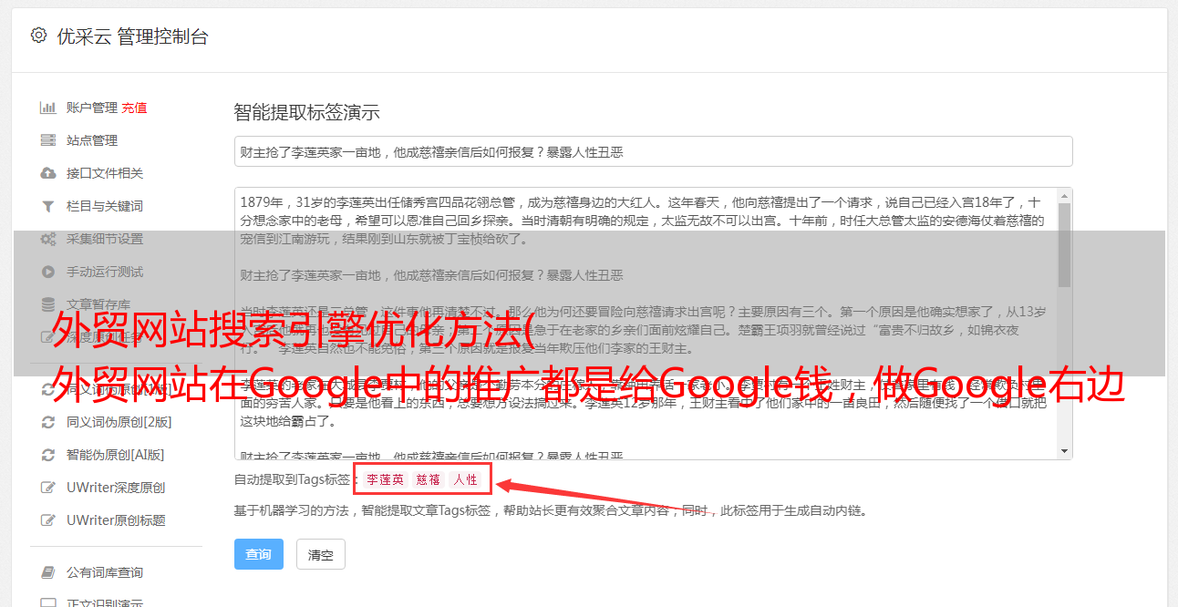This screenshot has height=607, width=1178.
Task: Click the server icon next to 站点管理
Action: click(48, 140)
